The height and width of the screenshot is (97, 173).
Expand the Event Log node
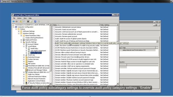[24, 55]
